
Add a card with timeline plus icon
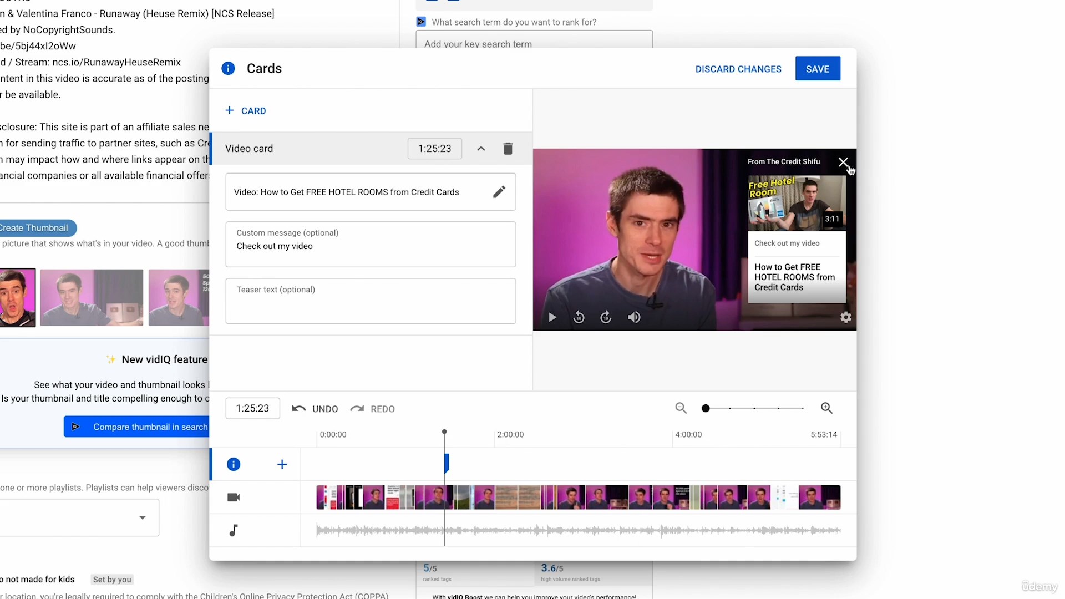click(x=282, y=464)
